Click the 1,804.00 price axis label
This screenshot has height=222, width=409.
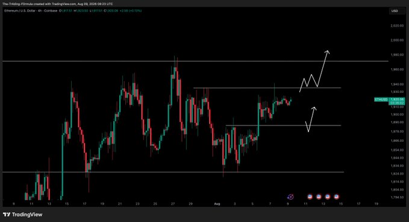coord(397,189)
